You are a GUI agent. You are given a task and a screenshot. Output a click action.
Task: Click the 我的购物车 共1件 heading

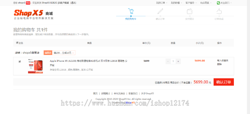[31, 30]
